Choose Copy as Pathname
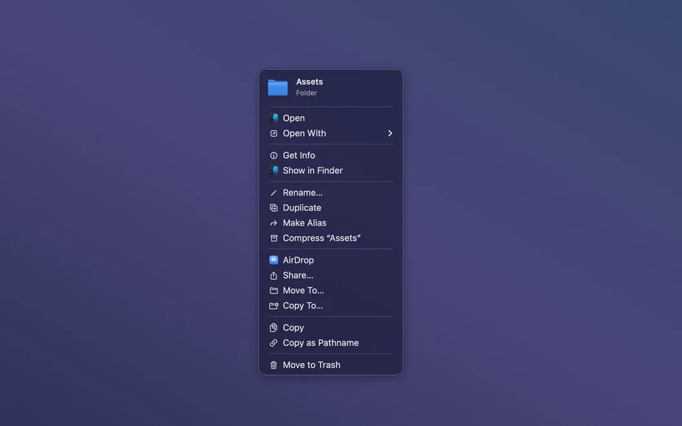Viewport: 682px width, 426px height. click(x=331, y=343)
